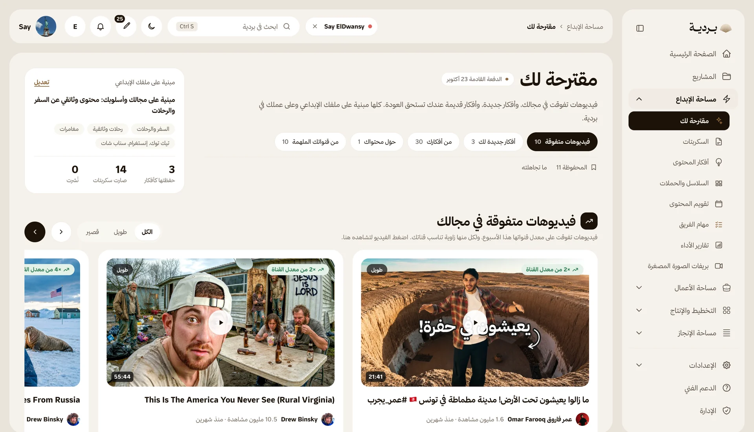Click 3 حفظتها كأفكار stat

point(159,174)
